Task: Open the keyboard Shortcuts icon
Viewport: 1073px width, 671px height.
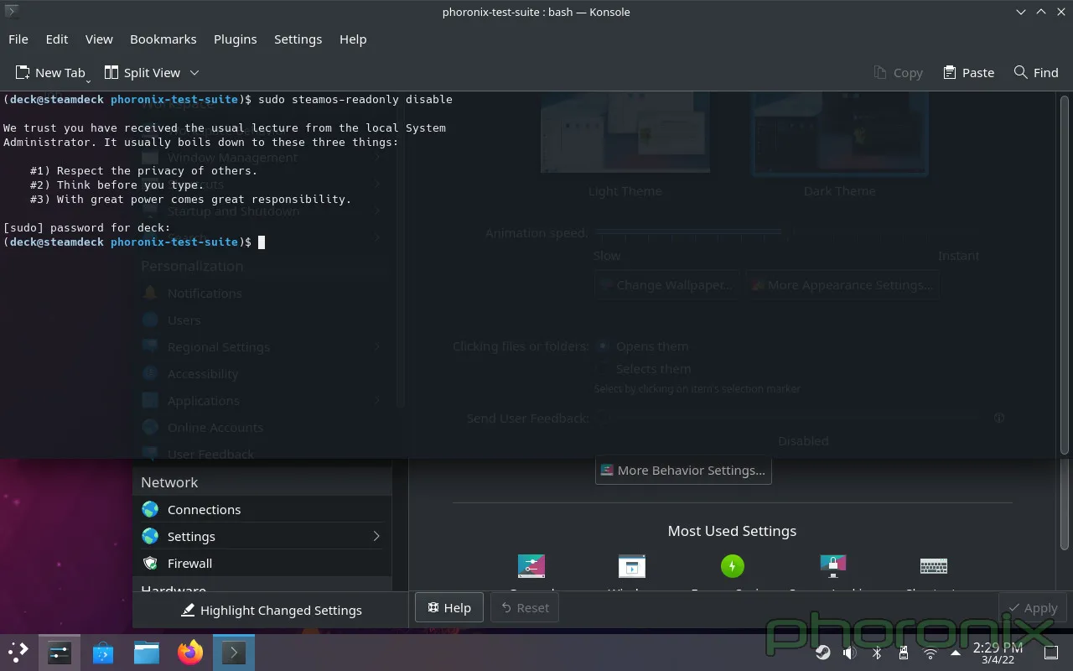Action: click(934, 566)
